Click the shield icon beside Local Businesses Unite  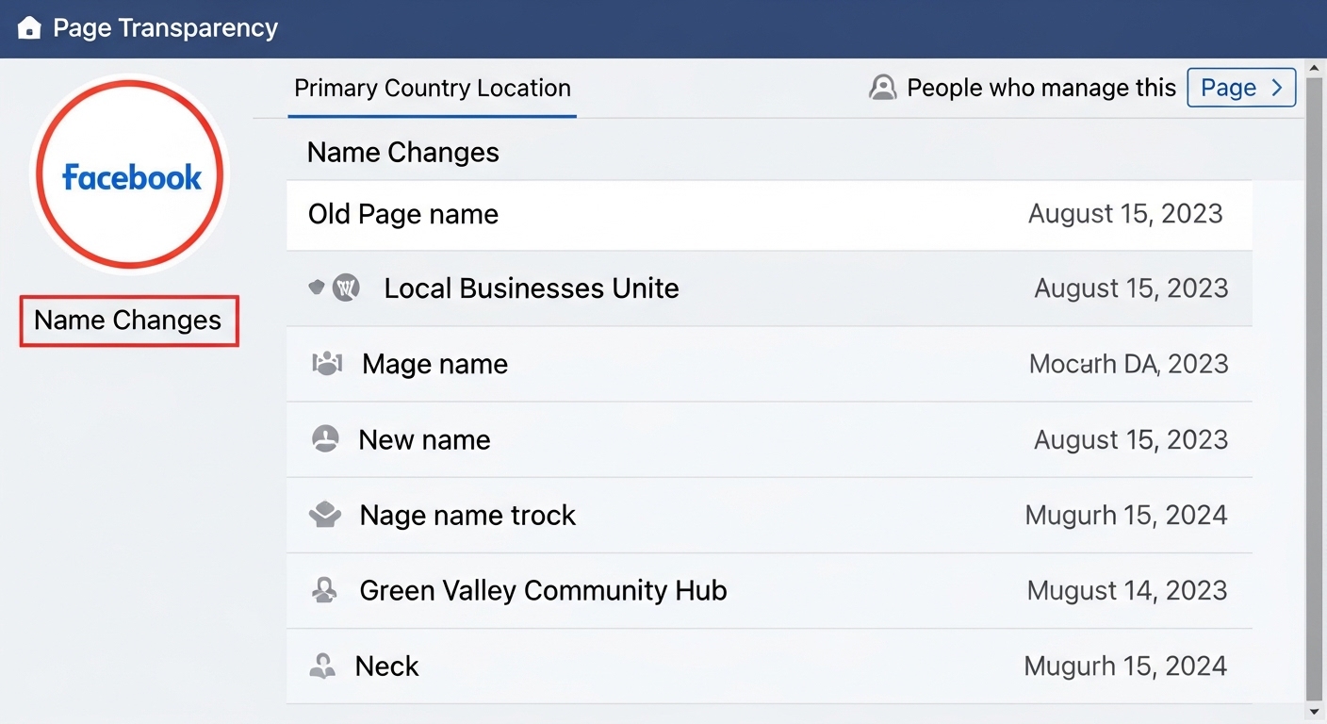tap(317, 288)
